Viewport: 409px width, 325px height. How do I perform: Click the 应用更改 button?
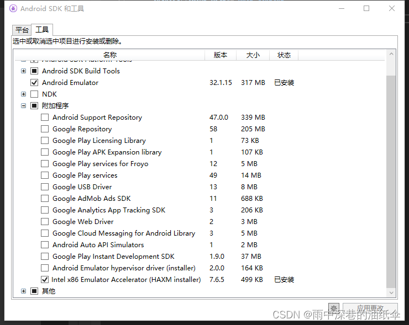(370, 308)
